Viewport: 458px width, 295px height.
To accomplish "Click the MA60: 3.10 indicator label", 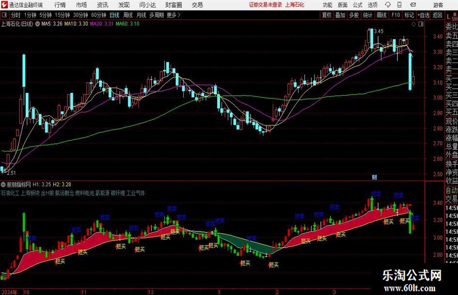I will tap(127, 24).
